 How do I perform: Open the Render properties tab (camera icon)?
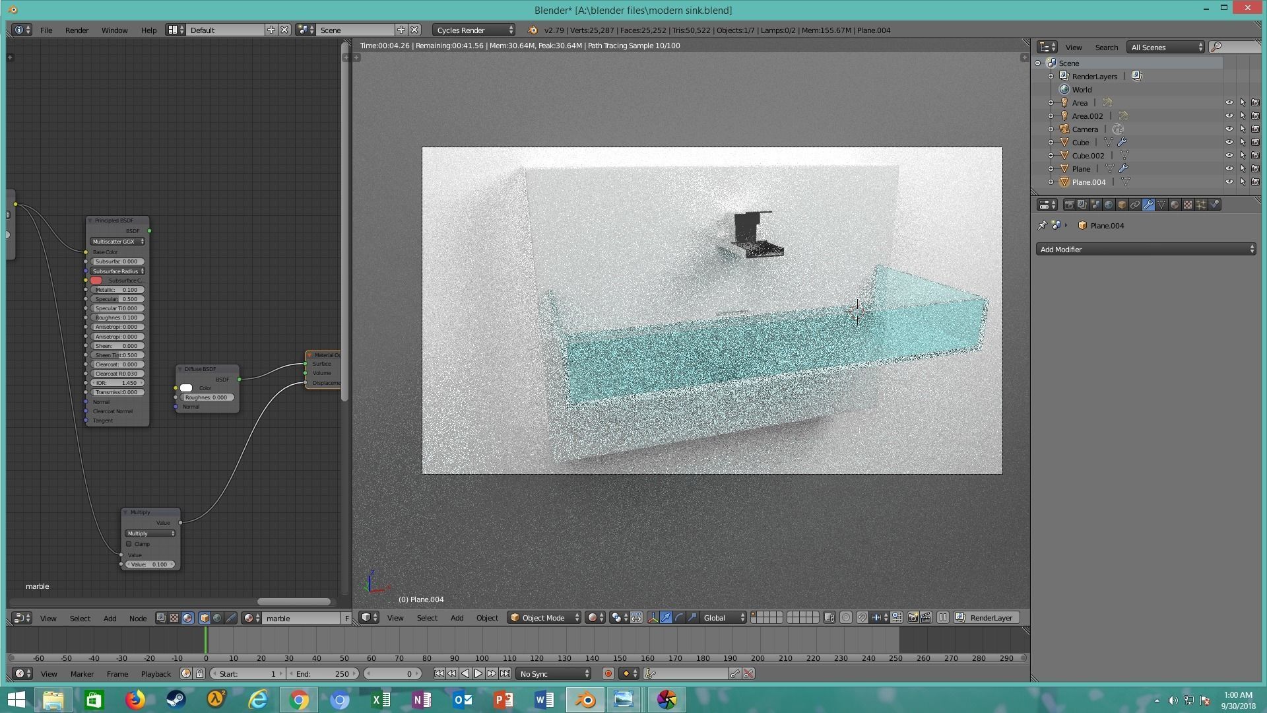point(1069,205)
